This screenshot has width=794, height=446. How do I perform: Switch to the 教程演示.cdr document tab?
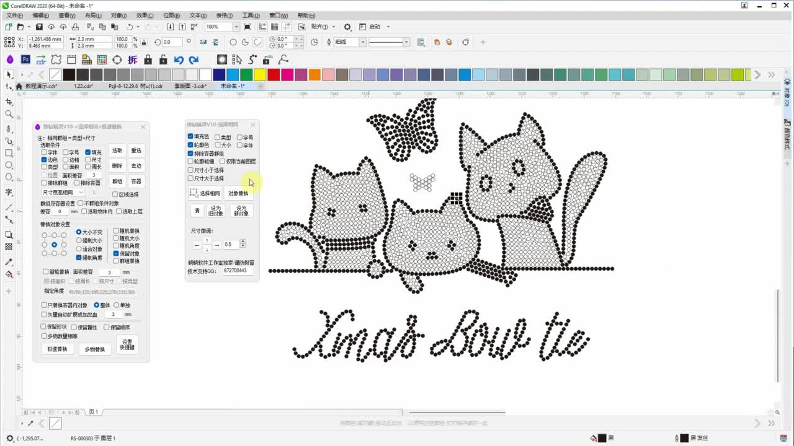(40, 86)
